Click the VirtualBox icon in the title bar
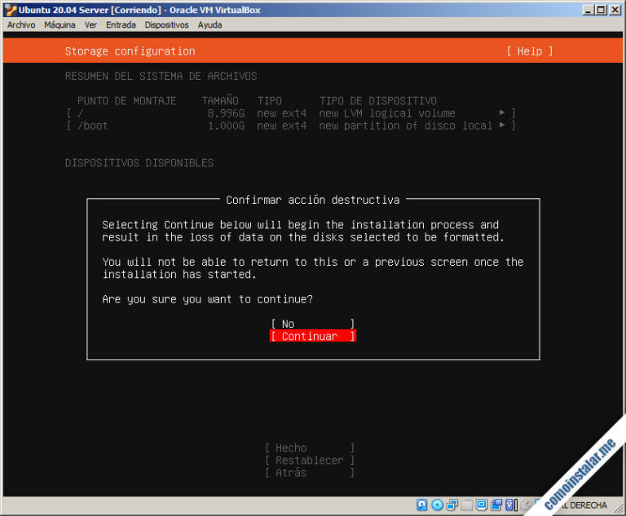The width and height of the screenshot is (626, 516). coord(10,9)
